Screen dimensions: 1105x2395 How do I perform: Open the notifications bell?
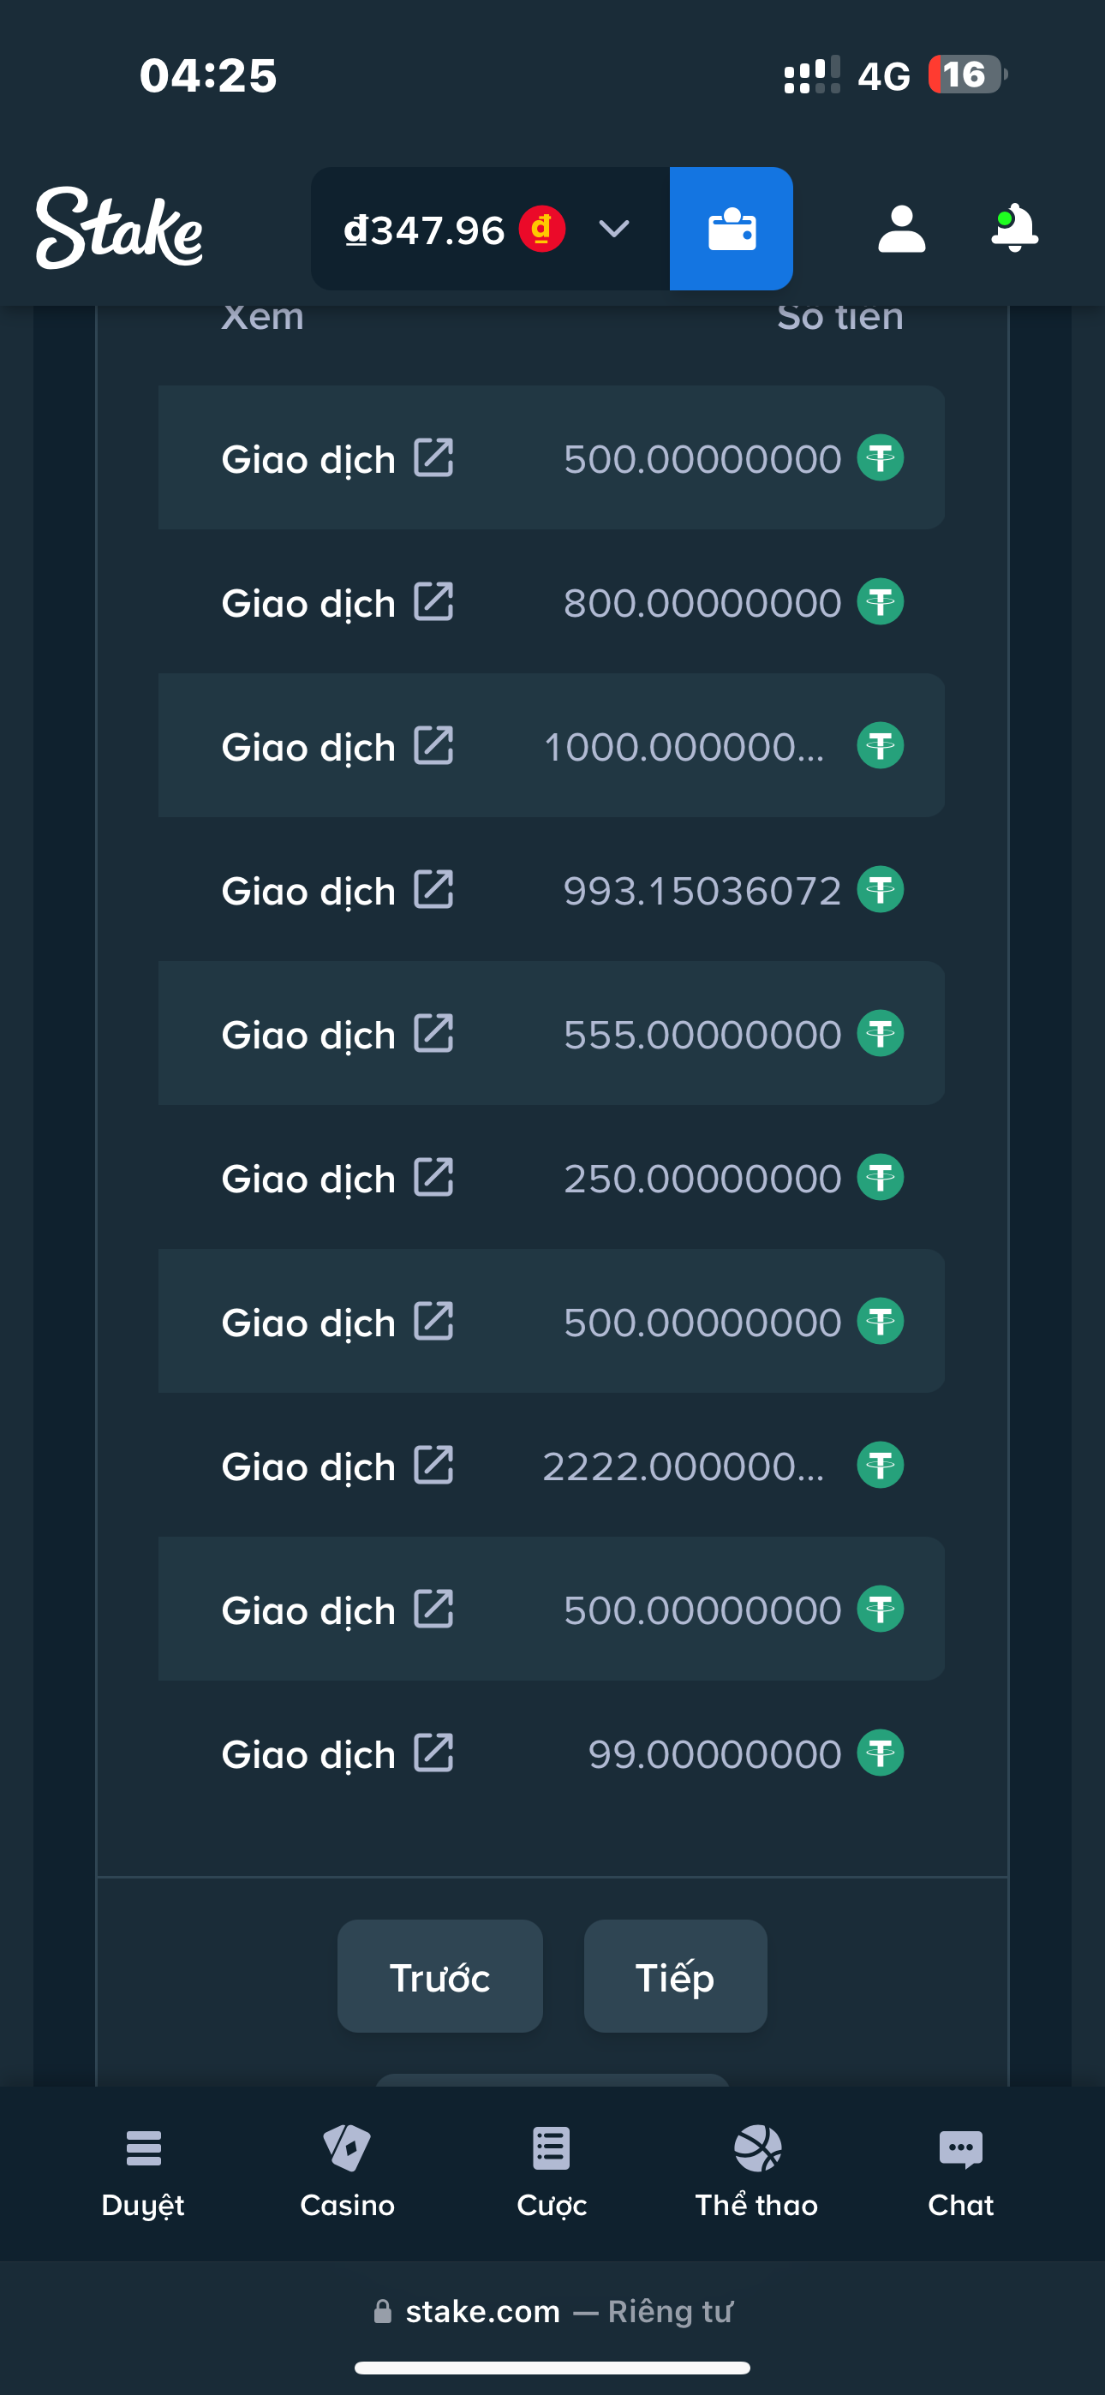[1014, 229]
